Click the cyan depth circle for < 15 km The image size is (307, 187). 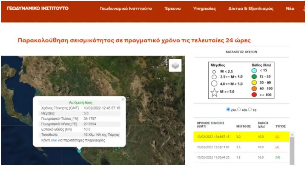point(253,71)
